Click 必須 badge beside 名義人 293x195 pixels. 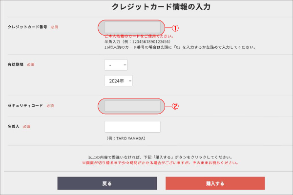[27, 127]
